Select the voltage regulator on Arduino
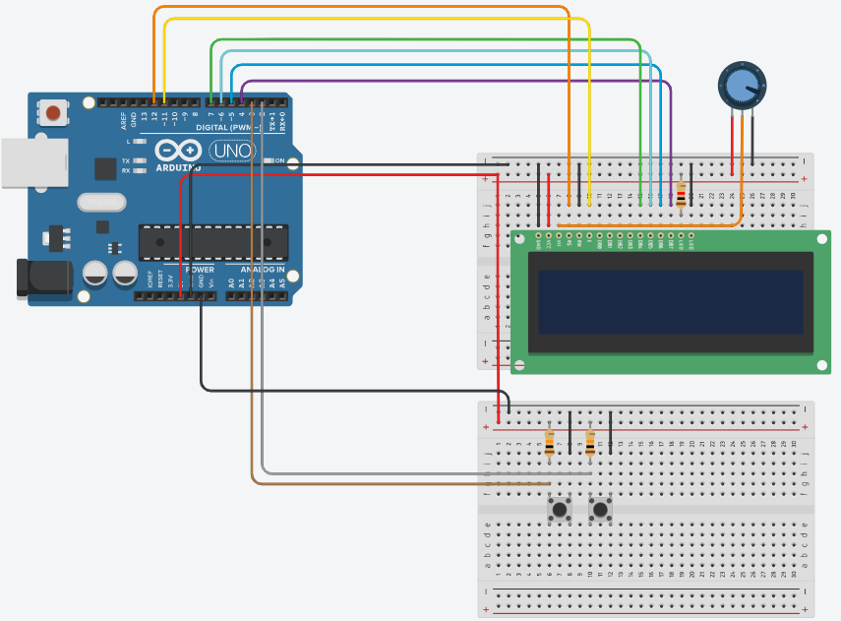The width and height of the screenshot is (841, 621). point(56,238)
